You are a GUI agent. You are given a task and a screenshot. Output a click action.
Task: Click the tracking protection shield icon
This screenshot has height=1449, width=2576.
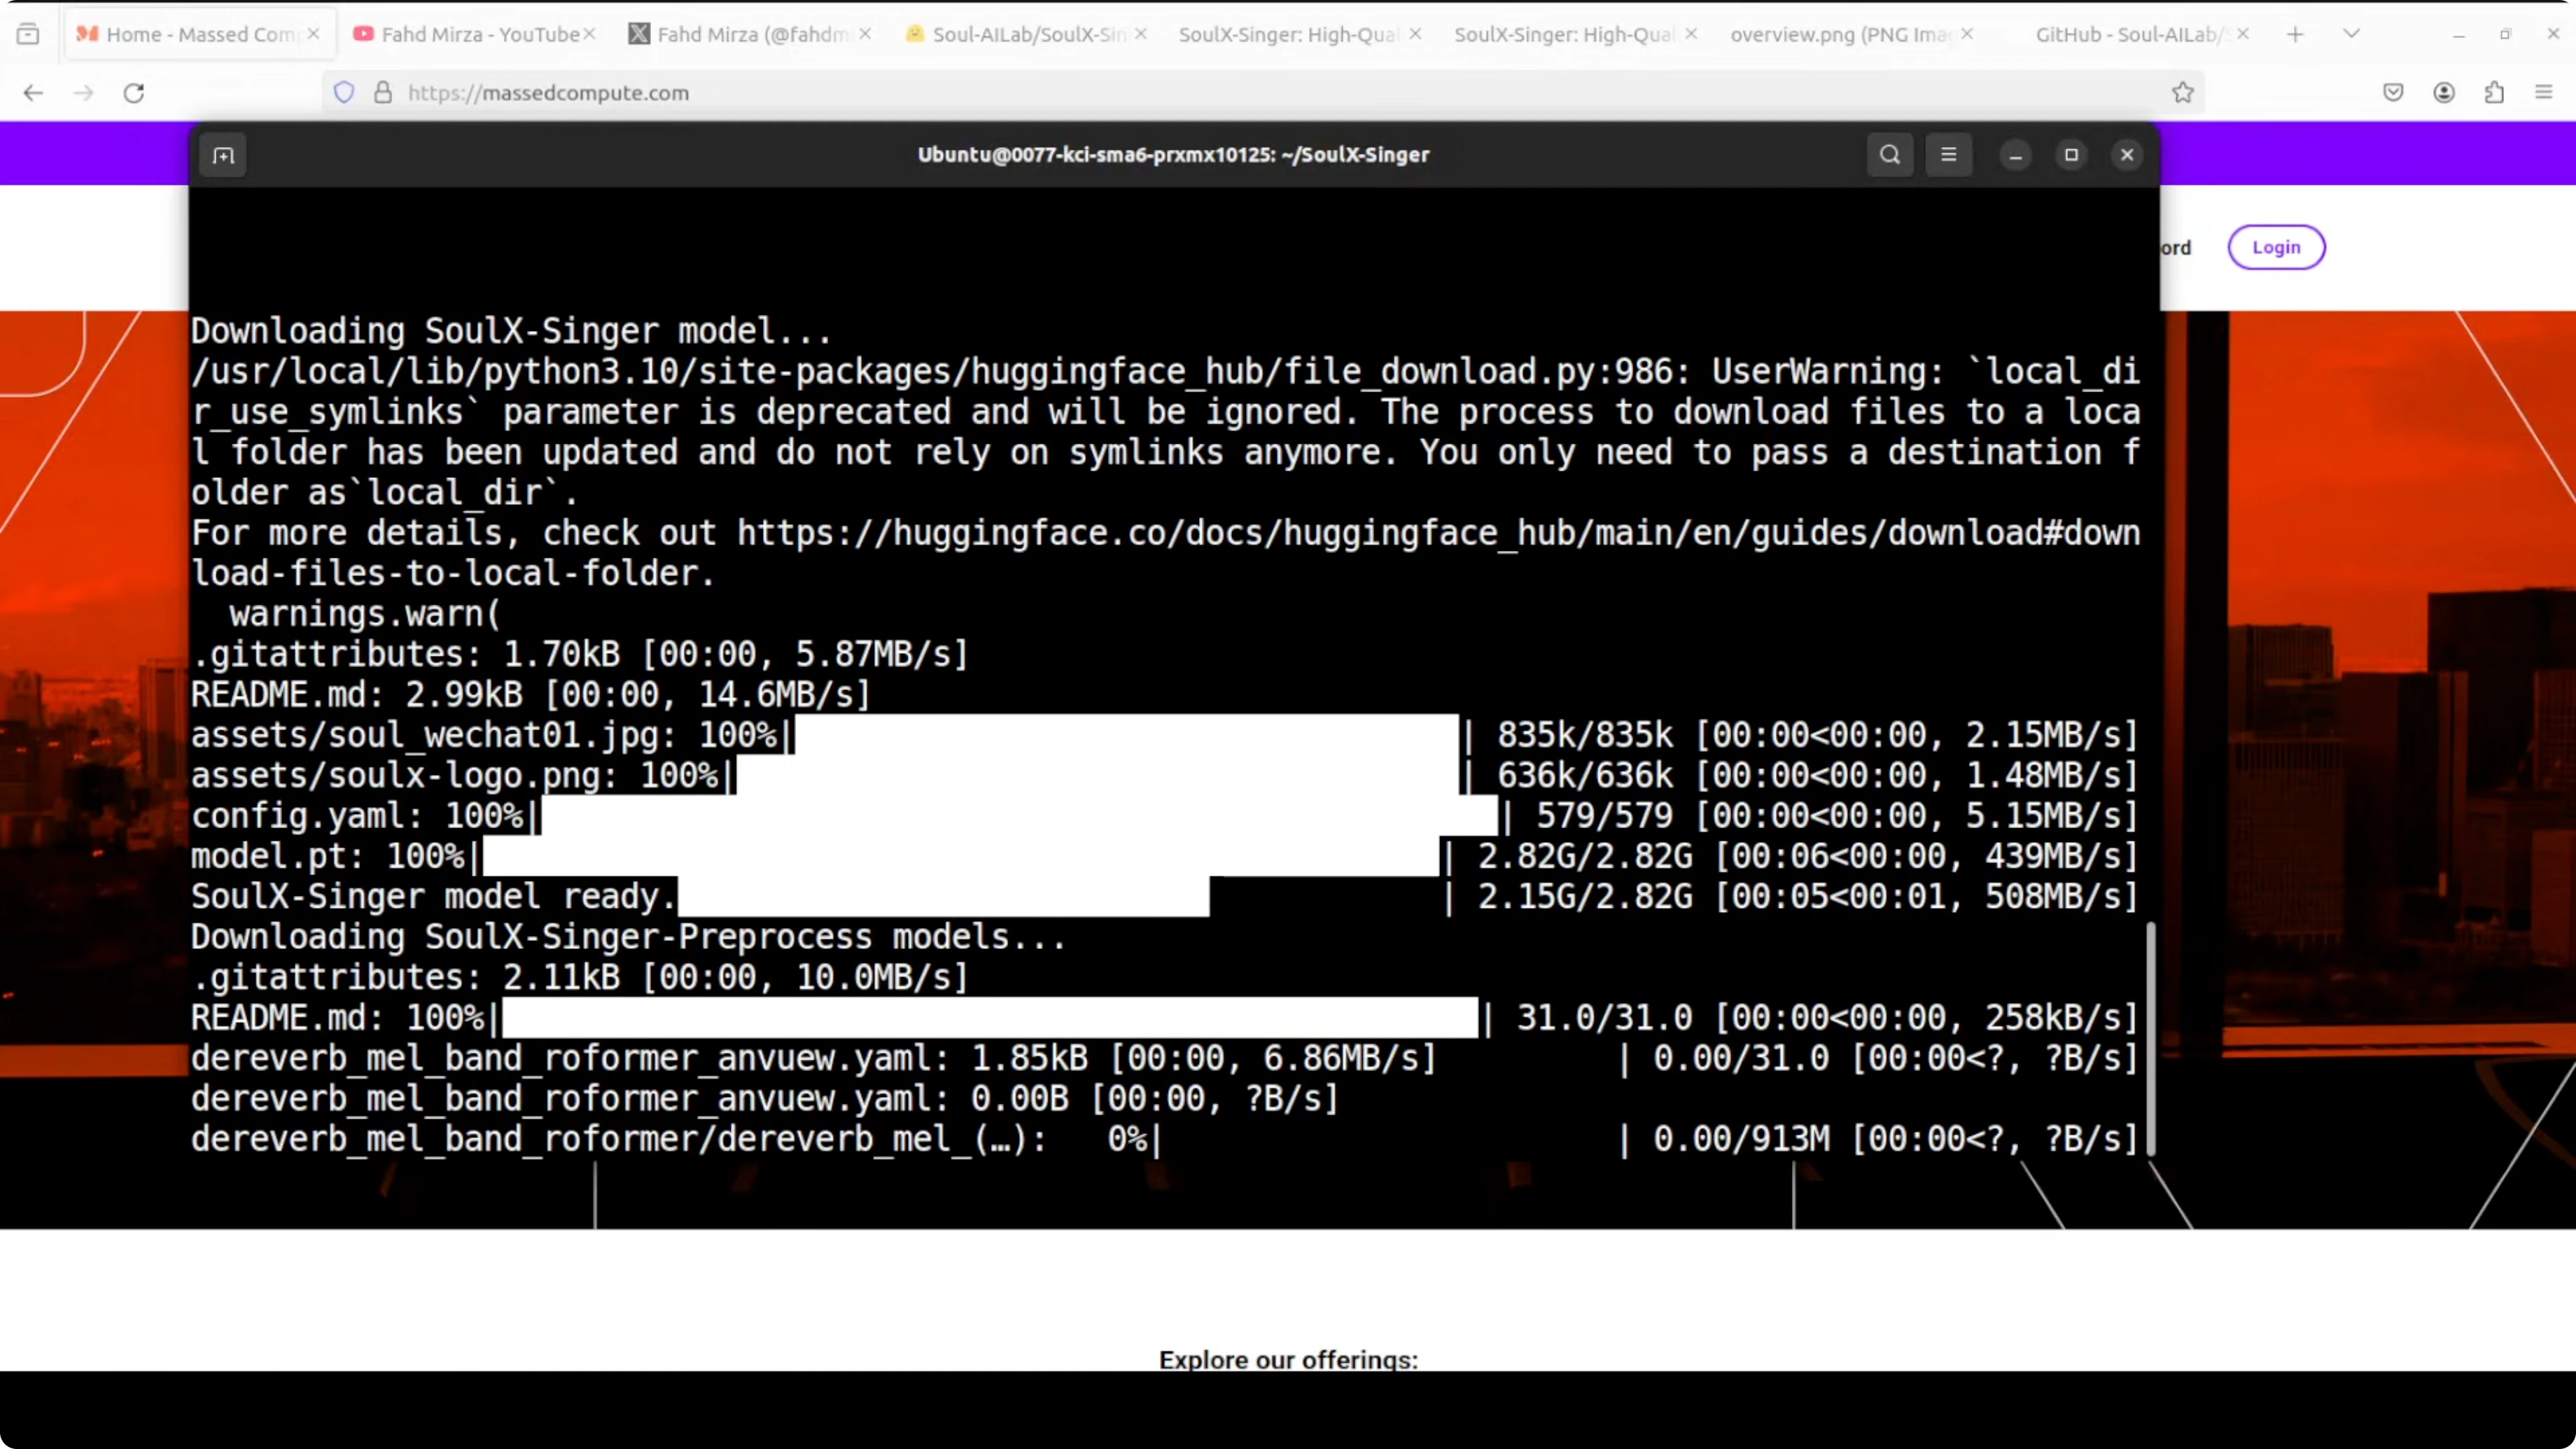[x=344, y=93]
